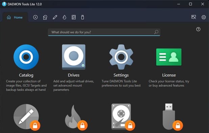
Task: Click the locked hard disk tile
Action: [123, 117]
